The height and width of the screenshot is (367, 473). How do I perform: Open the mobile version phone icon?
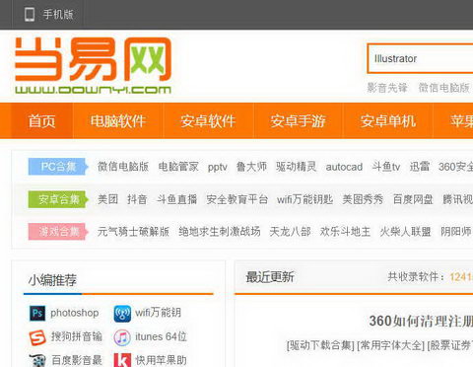[30, 15]
